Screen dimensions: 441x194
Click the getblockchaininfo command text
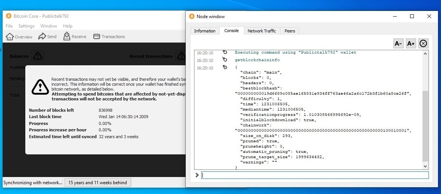(257, 60)
